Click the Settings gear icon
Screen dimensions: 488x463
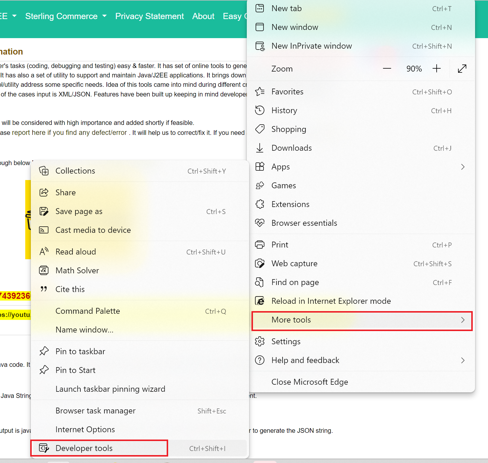coord(260,341)
